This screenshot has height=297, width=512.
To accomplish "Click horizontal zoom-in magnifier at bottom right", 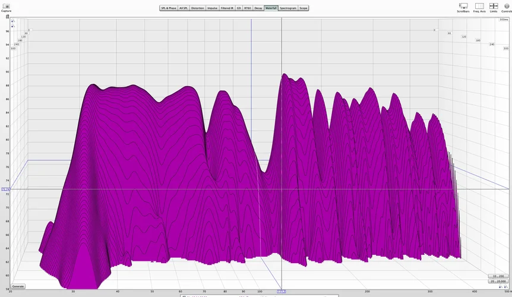I will tap(501, 287).
